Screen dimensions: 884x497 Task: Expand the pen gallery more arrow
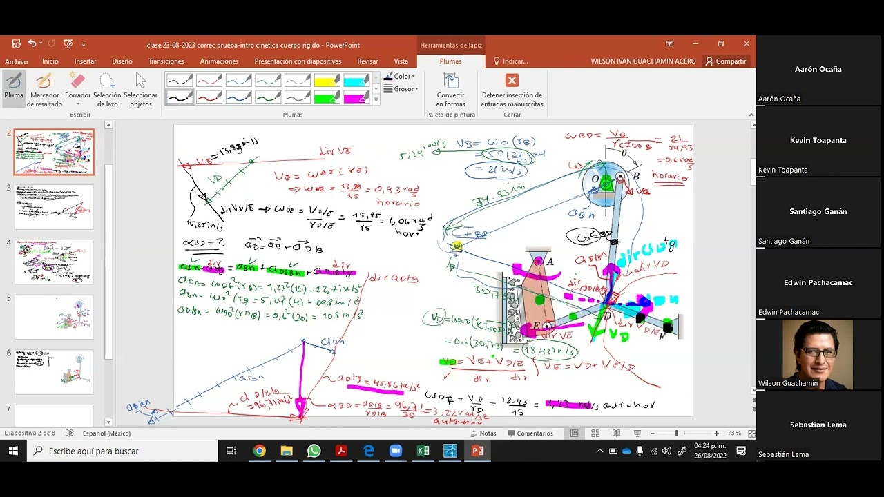pos(376,100)
